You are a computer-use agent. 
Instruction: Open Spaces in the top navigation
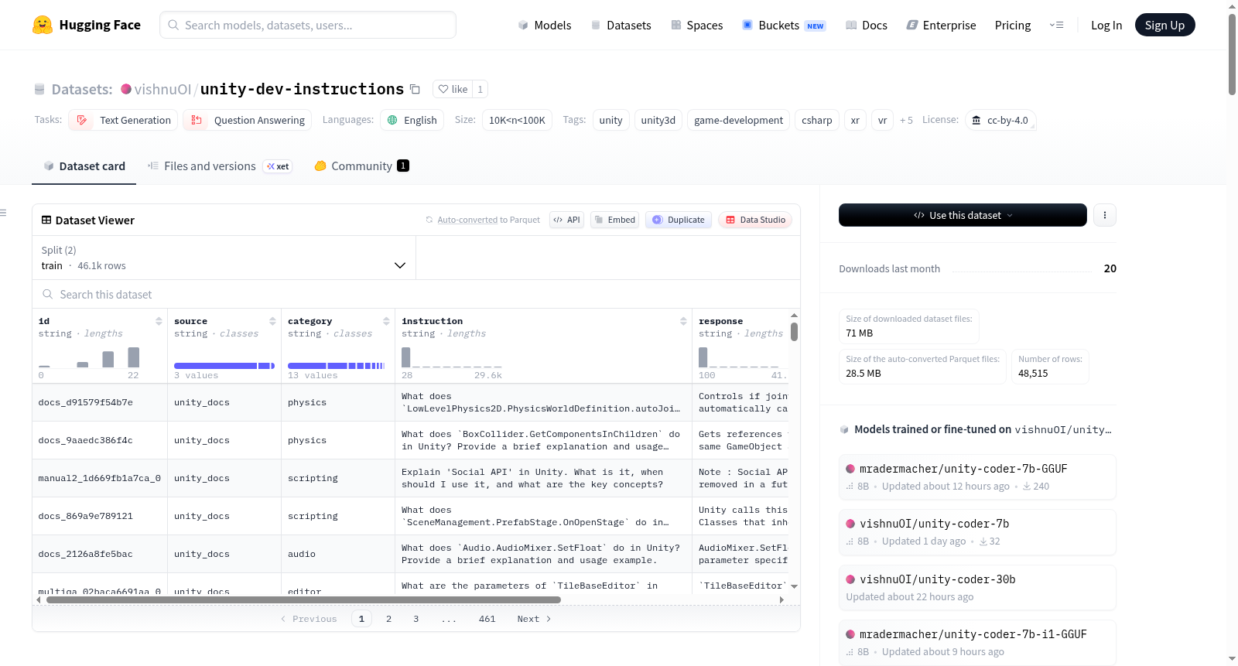coord(697,25)
